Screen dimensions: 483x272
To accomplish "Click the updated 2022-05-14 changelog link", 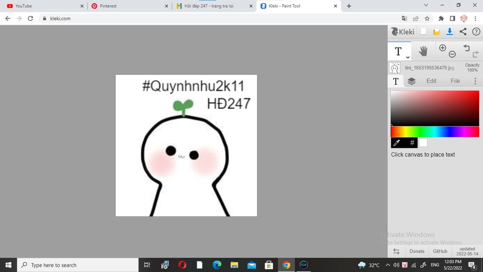I will pos(467,251).
